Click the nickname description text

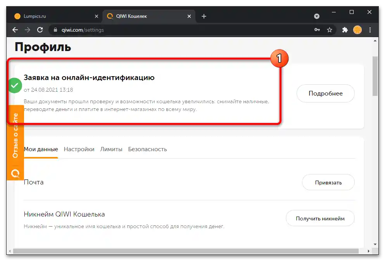click(x=124, y=227)
